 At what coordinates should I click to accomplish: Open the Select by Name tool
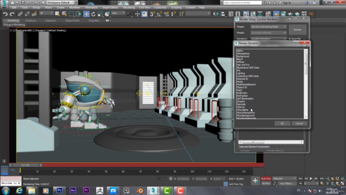(64, 14)
